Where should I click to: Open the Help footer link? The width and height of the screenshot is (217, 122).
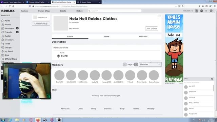[x=122, y=109]
